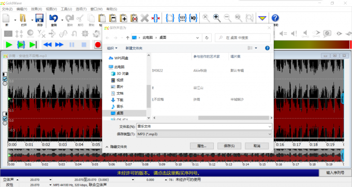This screenshot has width=352, height=187.
Task: Click the Open file folder icon
Action: coord(23,18)
